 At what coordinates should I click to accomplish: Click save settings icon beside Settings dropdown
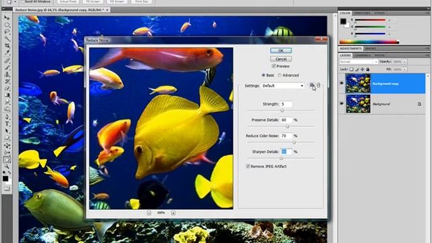(x=312, y=86)
